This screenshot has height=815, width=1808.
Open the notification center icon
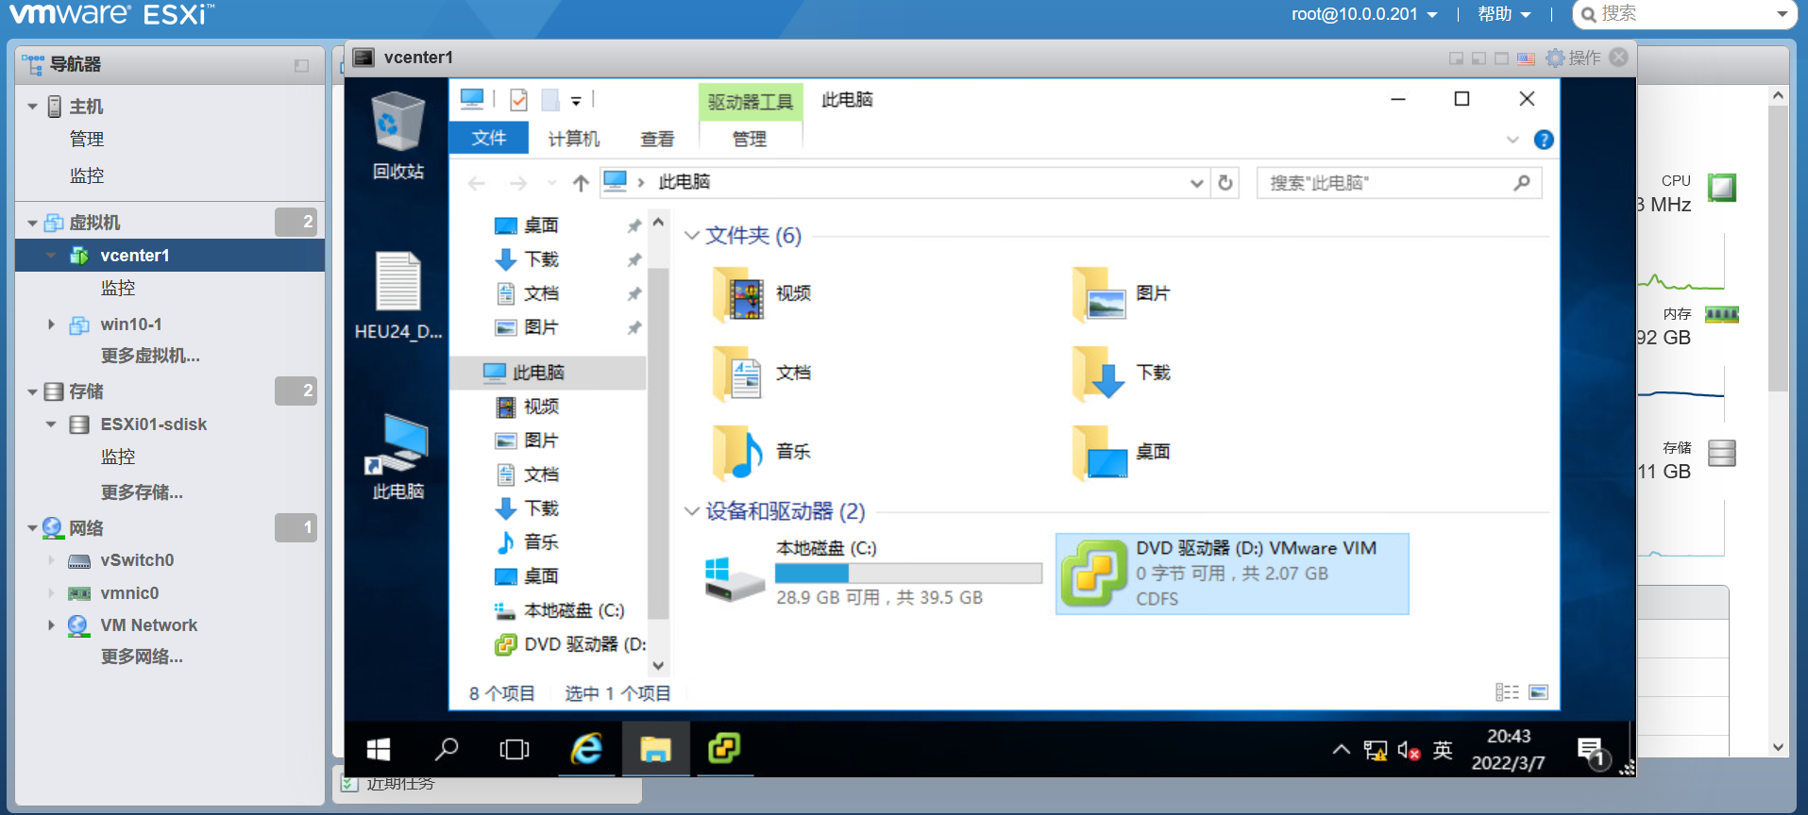click(x=1592, y=752)
